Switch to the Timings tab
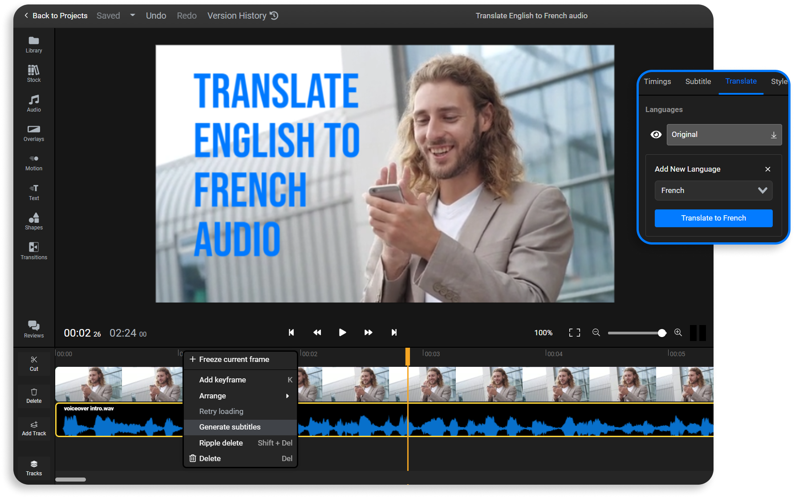 click(657, 81)
